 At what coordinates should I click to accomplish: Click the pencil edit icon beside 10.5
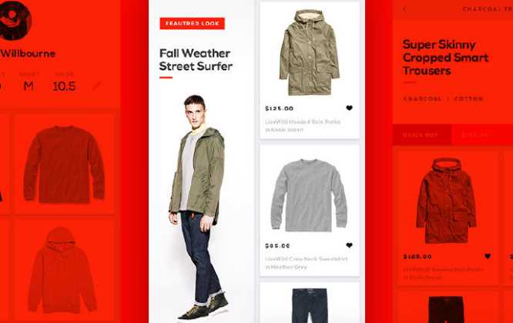(96, 86)
